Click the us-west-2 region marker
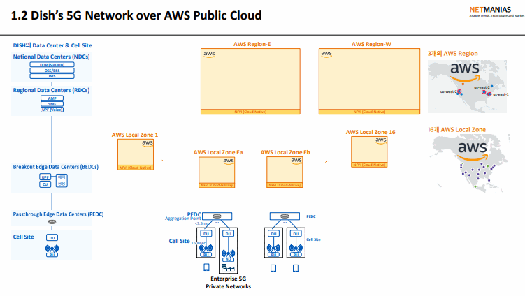Viewport: 525px width, 296px height. click(460, 91)
